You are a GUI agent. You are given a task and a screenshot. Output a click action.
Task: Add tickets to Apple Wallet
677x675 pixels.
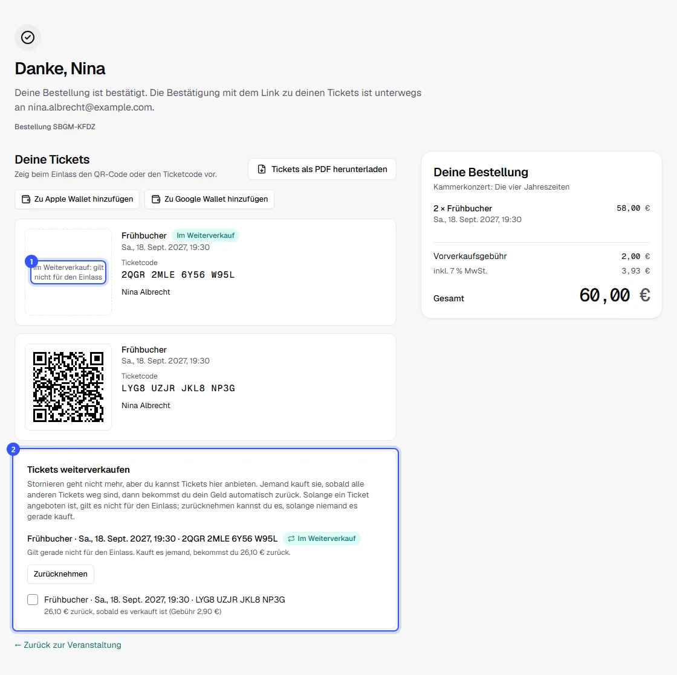point(77,199)
